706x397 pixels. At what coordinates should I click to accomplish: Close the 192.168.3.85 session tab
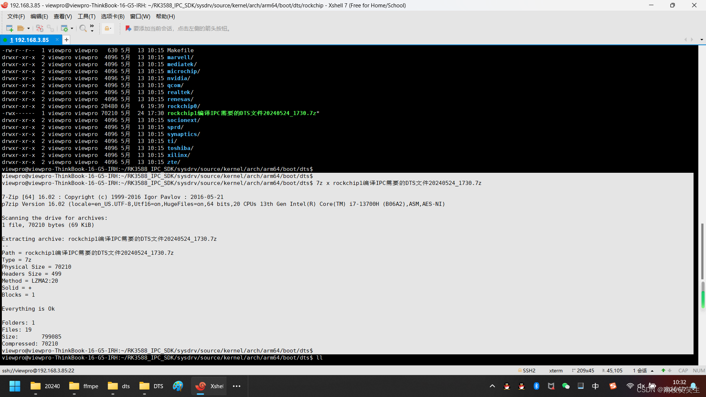[x=57, y=40]
